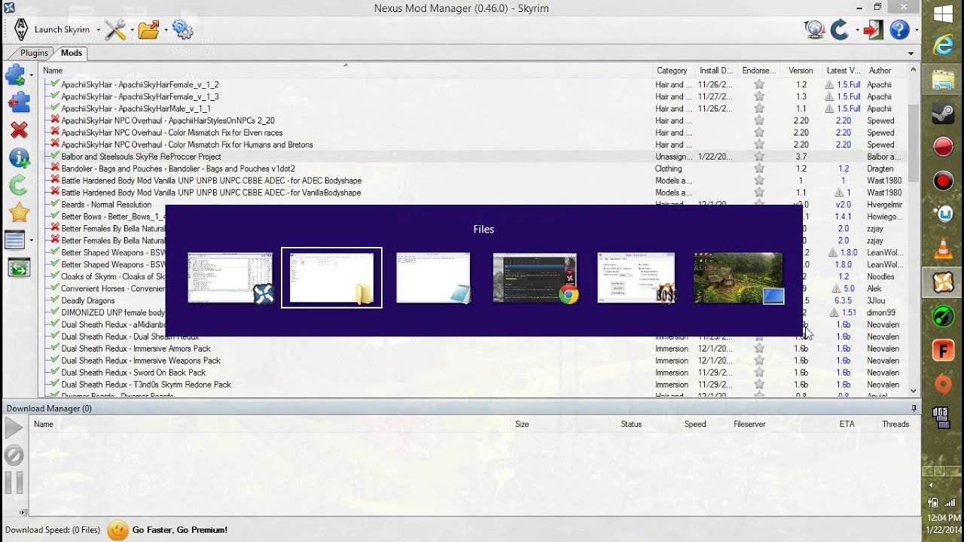Expand the add mod dropdown arrow
Screen dimensions: 964x542
(31, 75)
